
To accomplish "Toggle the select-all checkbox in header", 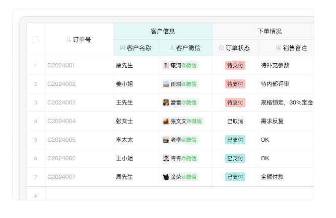I will click(x=36, y=40).
